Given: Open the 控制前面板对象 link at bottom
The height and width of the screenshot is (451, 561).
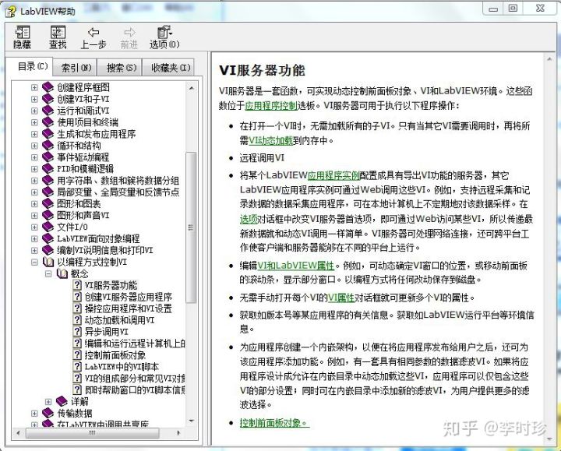Looking at the screenshot, I should (x=274, y=423).
